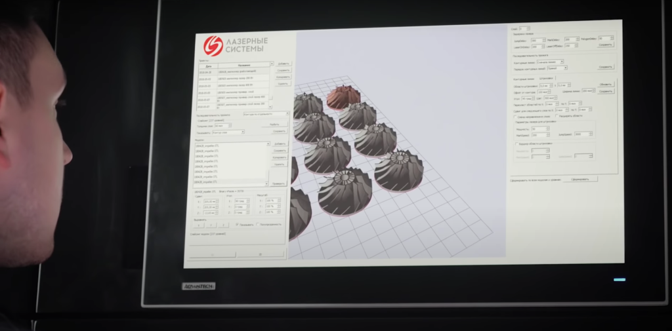Viewport: 672px width, 331px height.
Task: Toggle the Показывать checkbox
Action: 237,224
